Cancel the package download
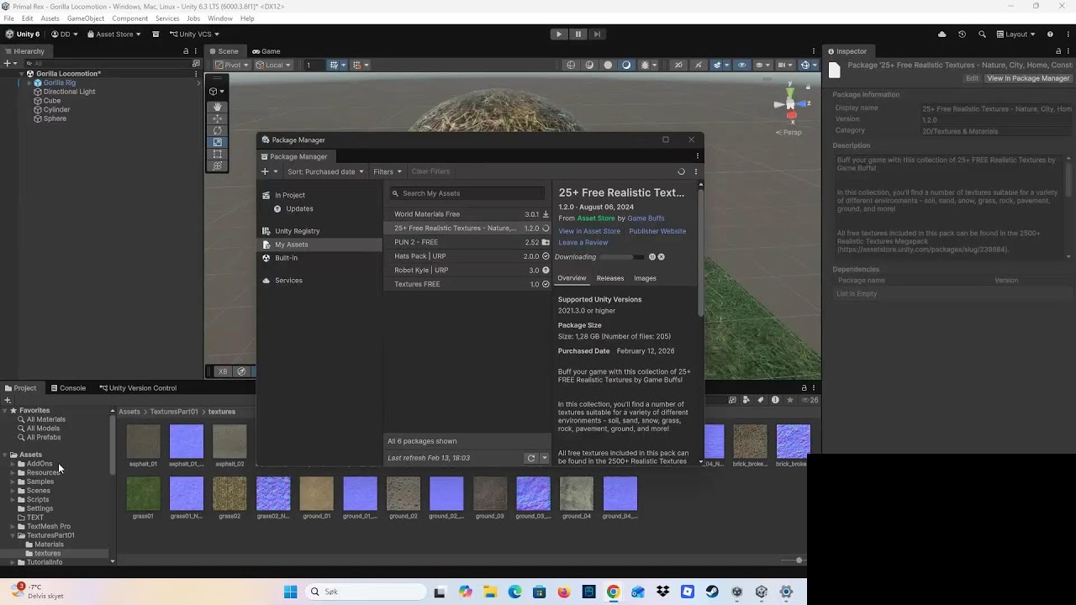This screenshot has height=605, width=1076. pyautogui.click(x=662, y=257)
